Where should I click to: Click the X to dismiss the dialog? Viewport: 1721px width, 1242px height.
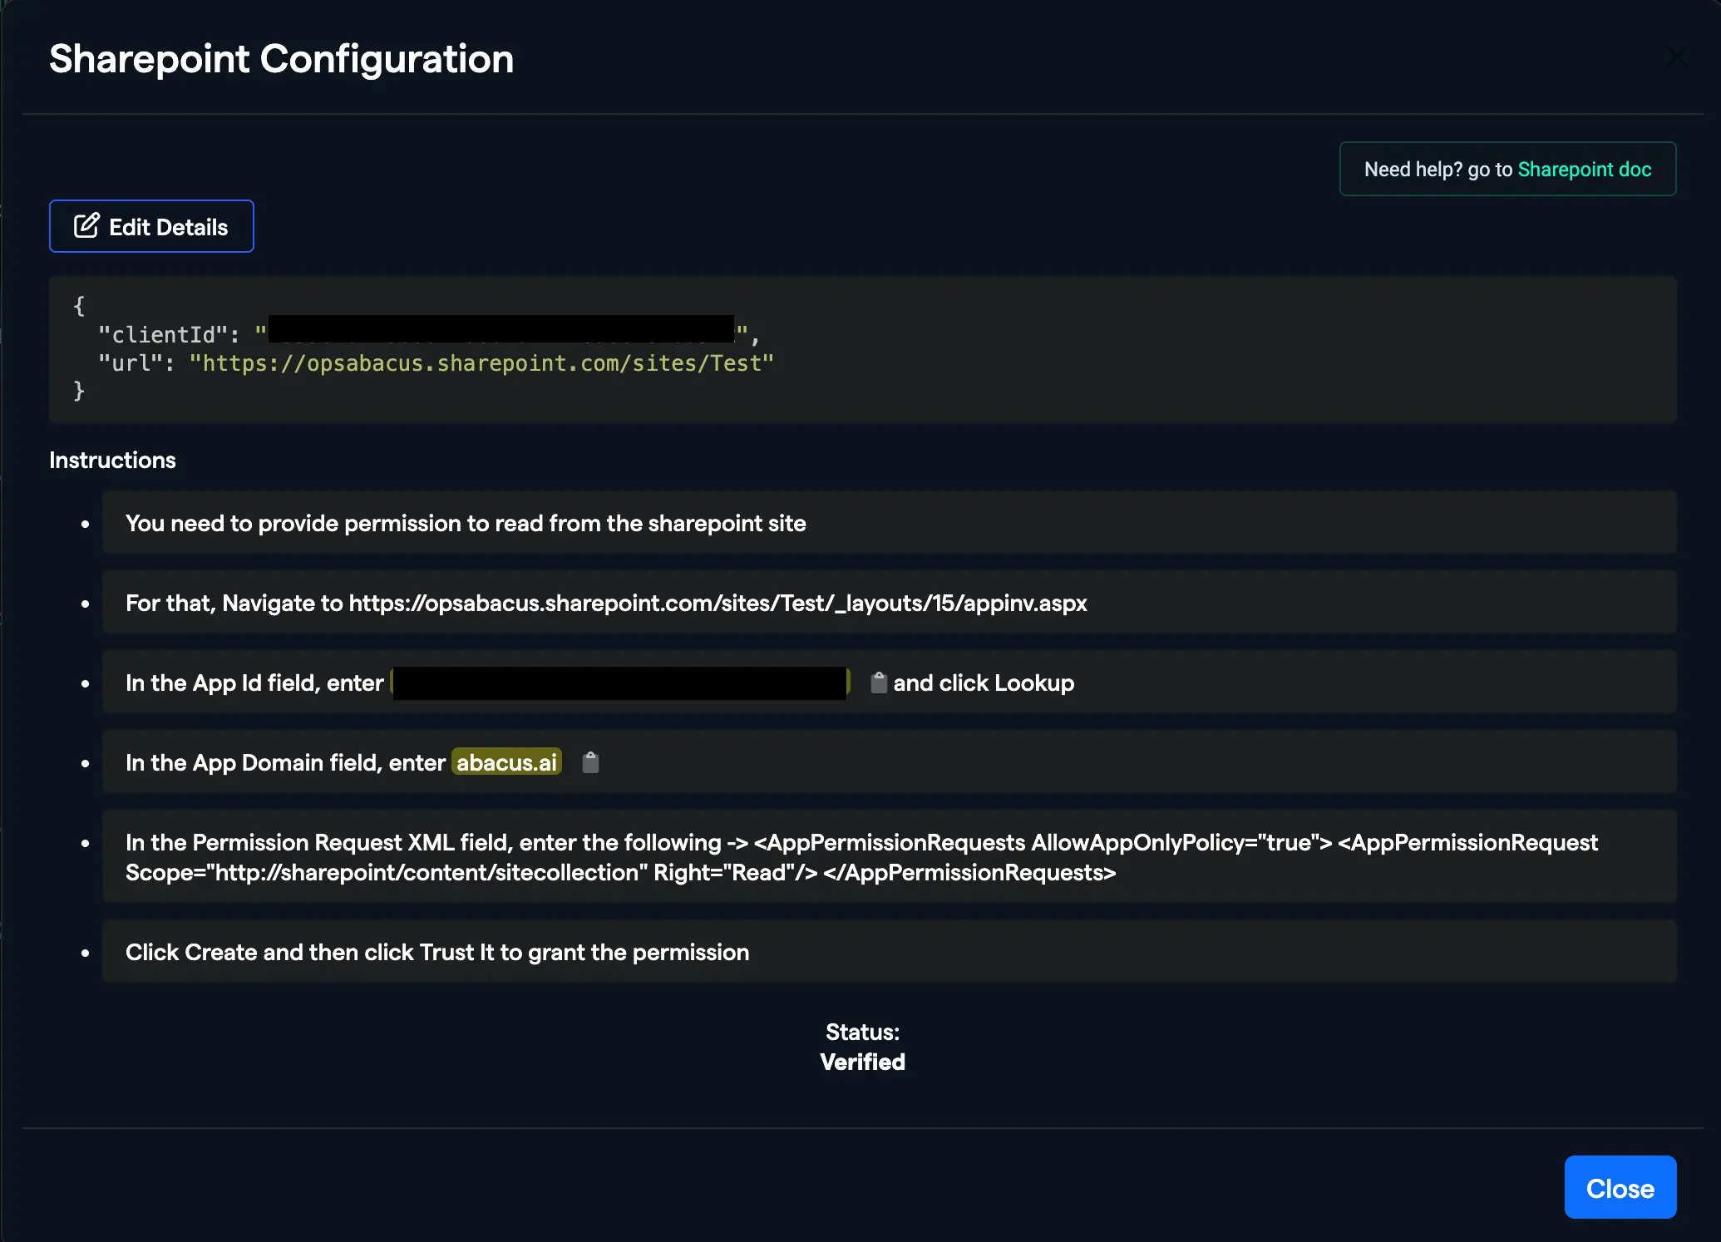[x=1676, y=57]
